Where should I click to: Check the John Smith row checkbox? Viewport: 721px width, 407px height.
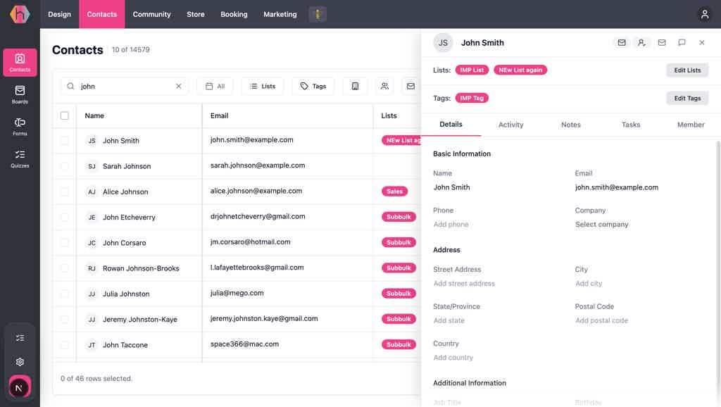[x=64, y=141]
